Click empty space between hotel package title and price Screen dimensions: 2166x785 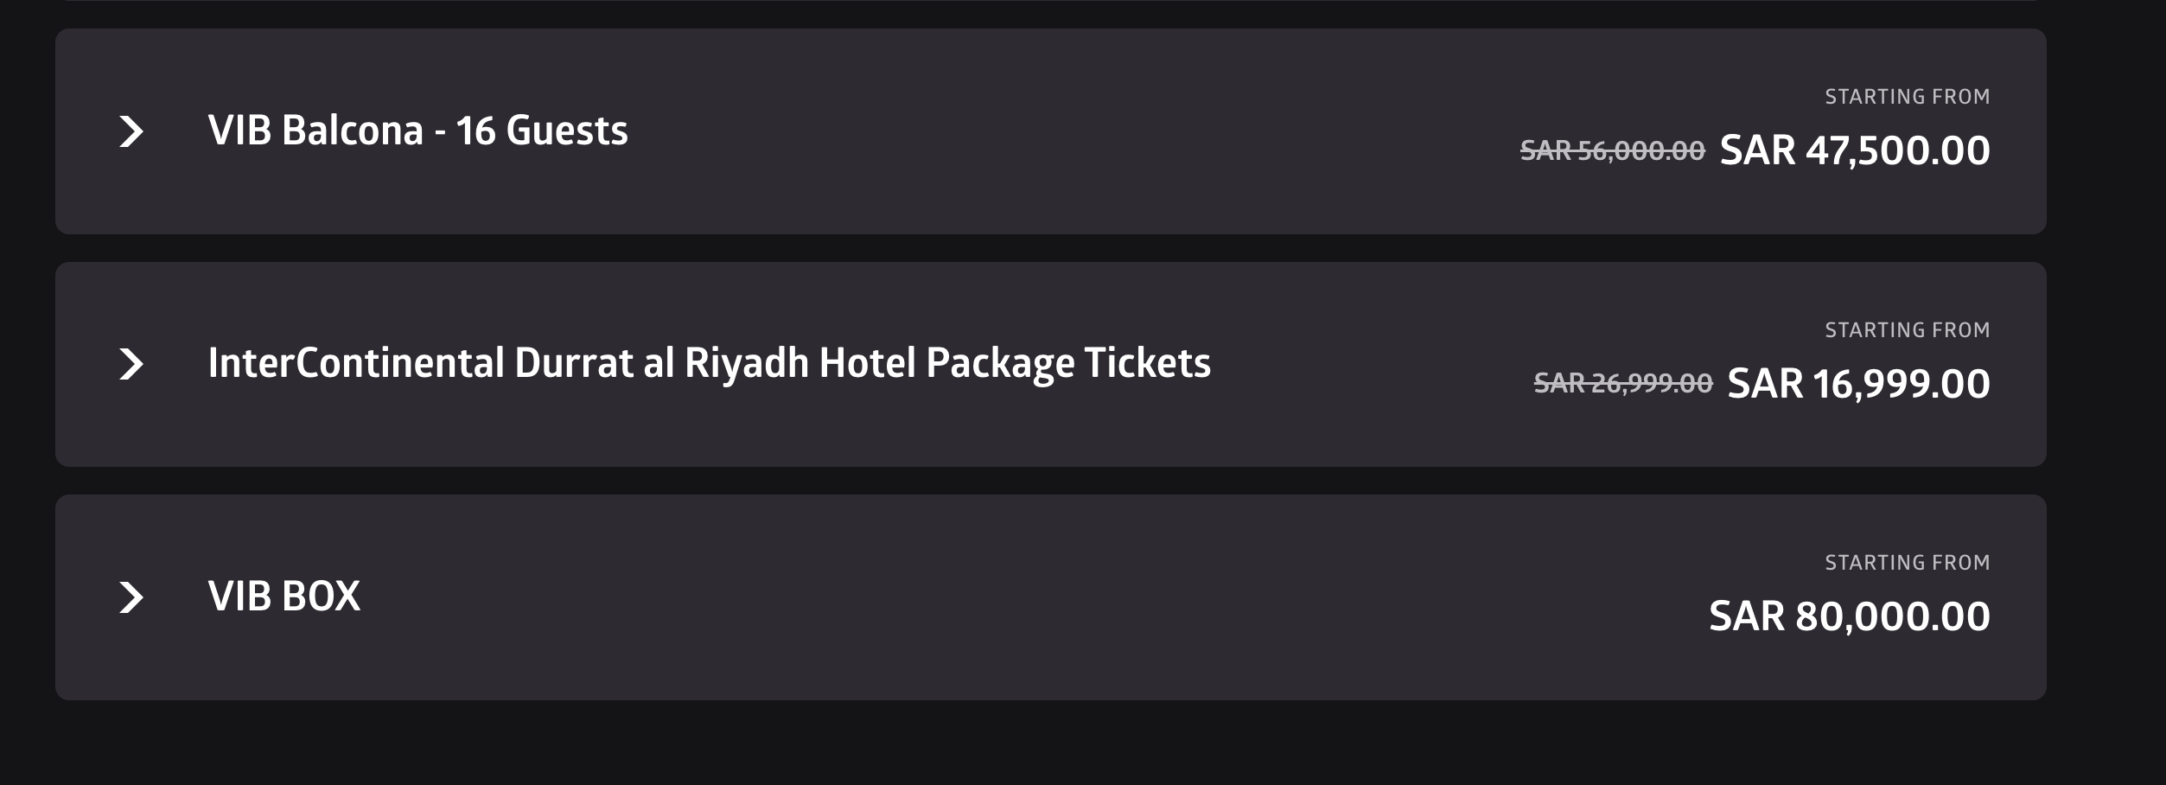click(x=1374, y=364)
